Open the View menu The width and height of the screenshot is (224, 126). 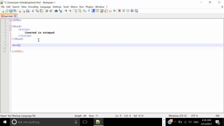tap(24, 7)
